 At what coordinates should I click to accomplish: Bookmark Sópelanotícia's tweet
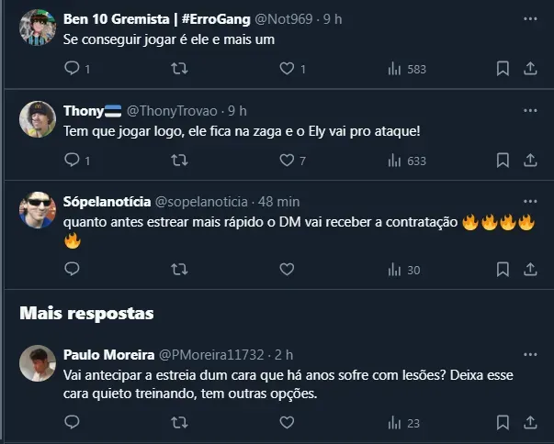pos(503,269)
